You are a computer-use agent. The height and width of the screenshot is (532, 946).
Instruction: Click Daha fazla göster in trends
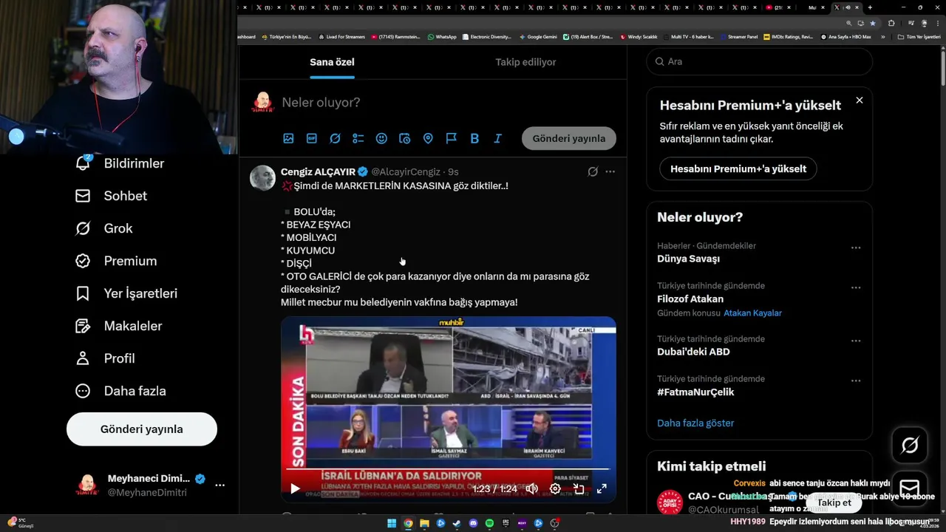click(x=695, y=423)
